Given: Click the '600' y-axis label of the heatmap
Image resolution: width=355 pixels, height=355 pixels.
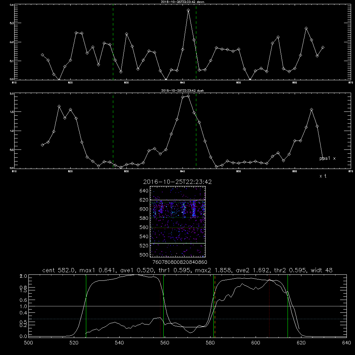Looking at the screenshot, I should pyautogui.click(x=144, y=209).
